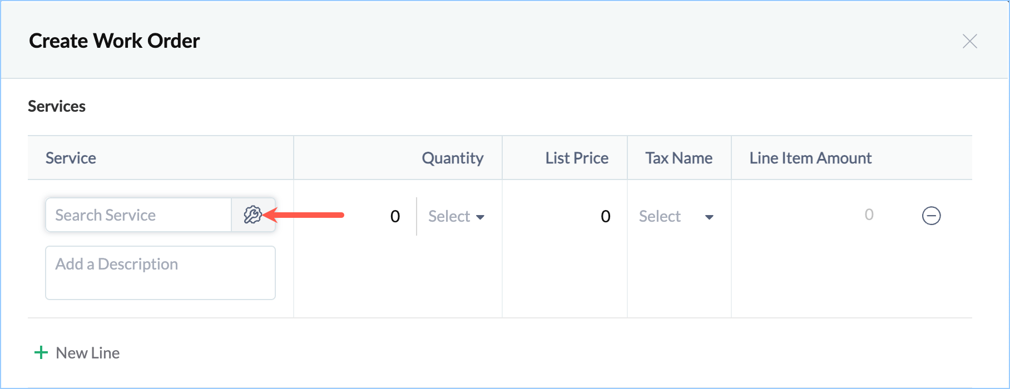1010x389 pixels.
Task: Open the service lookup wrench icon
Action: tap(253, 215)
